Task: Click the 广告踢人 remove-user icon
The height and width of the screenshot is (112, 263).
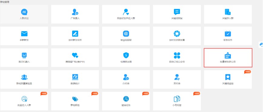Action: tap(75, 12)
